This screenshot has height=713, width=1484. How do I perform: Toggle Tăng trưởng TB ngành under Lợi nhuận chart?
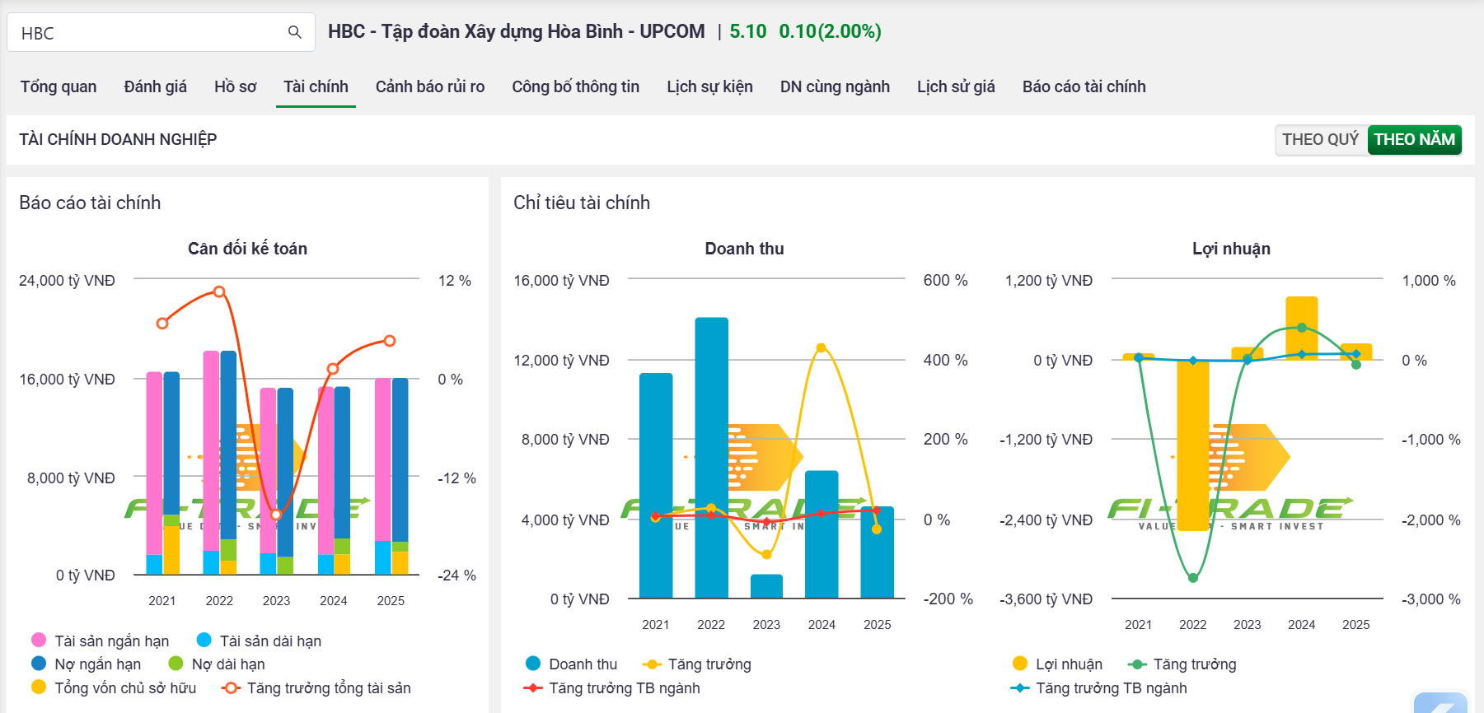coord(1099,687)
